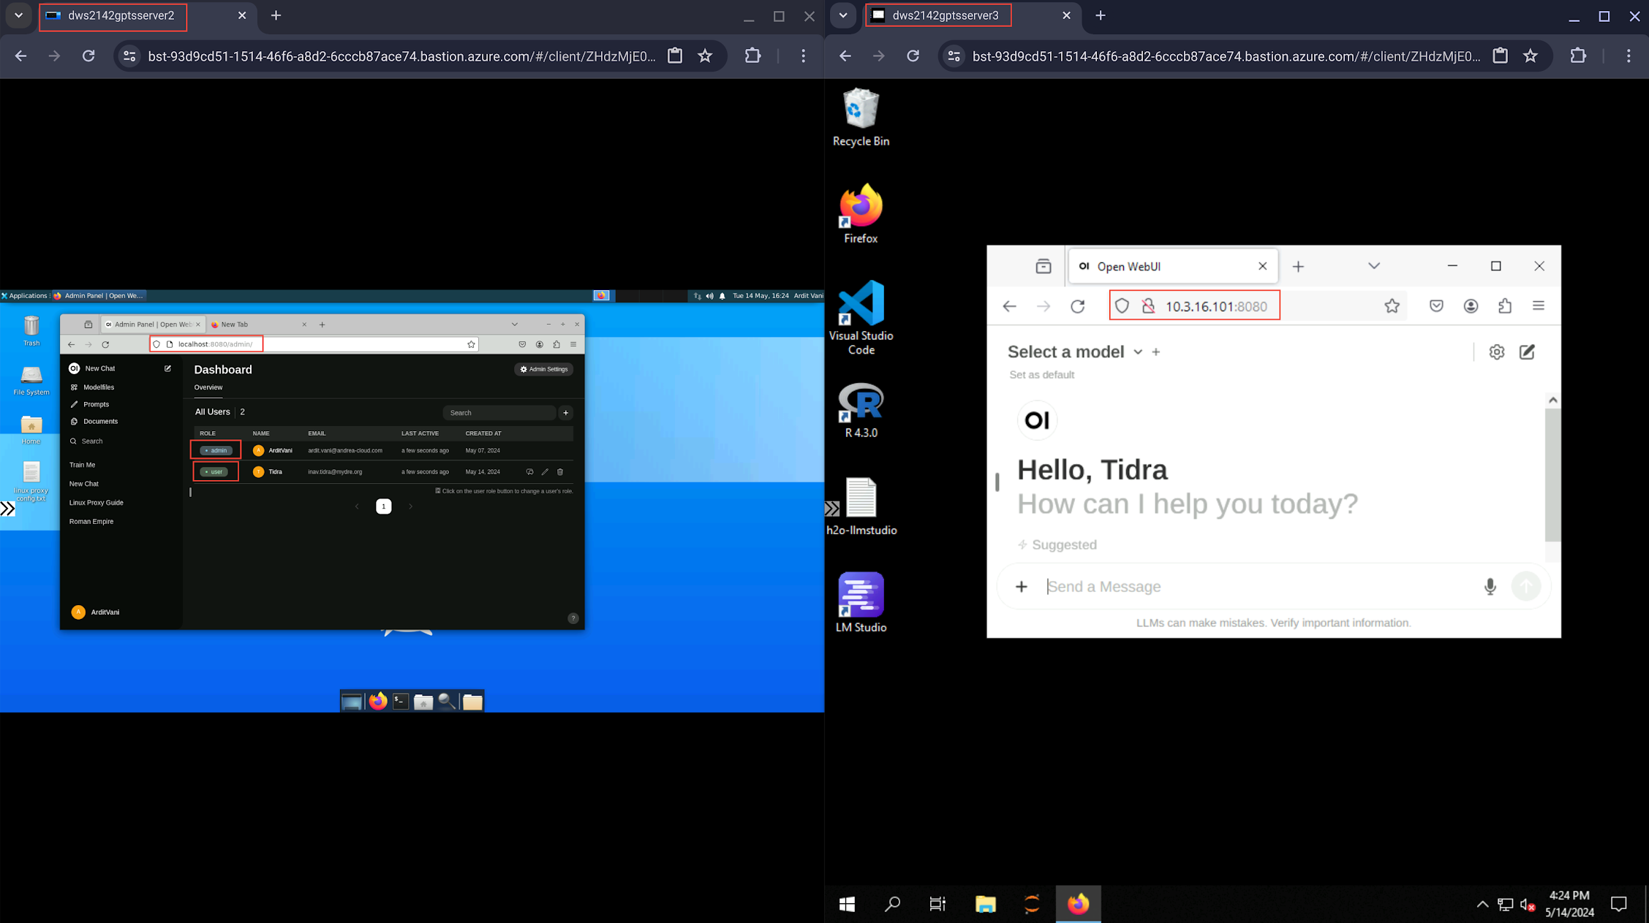The height and width of the screenshot is (923, 1649).
Task: Show hidden icons in Windows system tray
Action: click(x=1482, y=905)
